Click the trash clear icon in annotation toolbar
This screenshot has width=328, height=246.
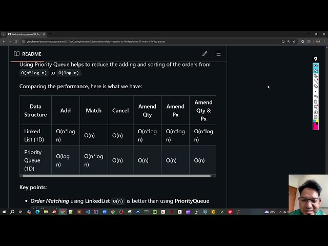tap(316, 101)
